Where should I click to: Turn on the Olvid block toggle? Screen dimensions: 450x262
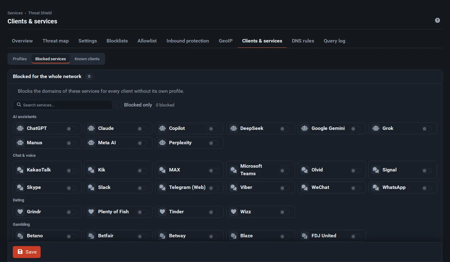click(x=356, y=171)
